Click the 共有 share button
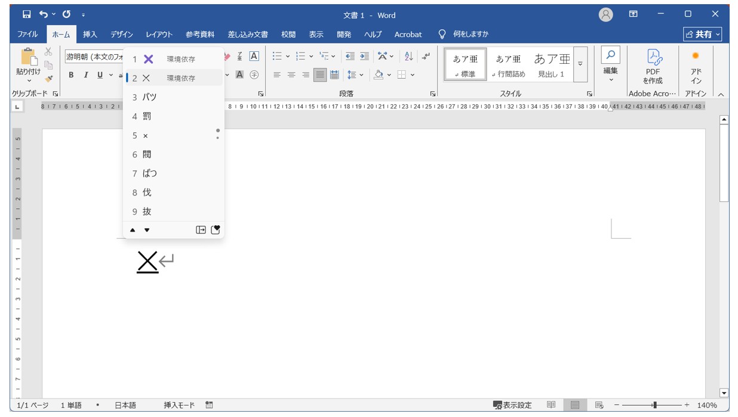738x417 pixels. tap(703, 34)
